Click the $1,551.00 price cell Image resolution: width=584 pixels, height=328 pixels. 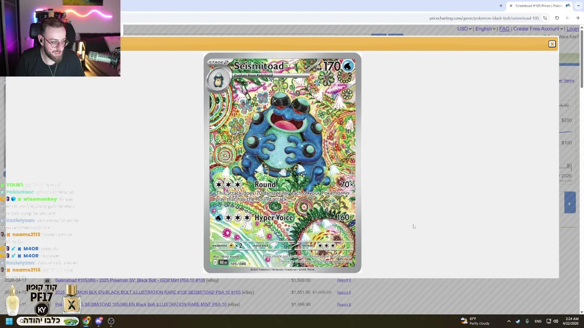(301, 292)
